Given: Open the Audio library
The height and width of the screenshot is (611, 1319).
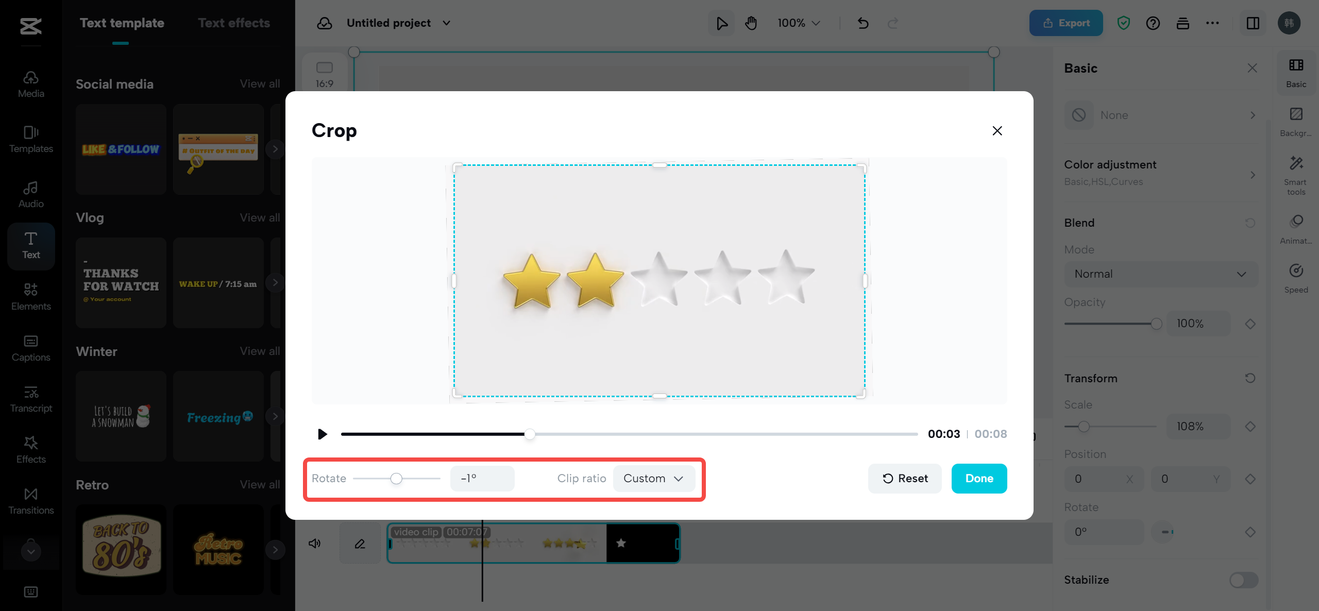Looking at the screenshot, I should tap(31, 194).
